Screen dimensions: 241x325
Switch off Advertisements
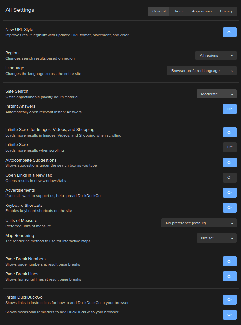point(230,193)
